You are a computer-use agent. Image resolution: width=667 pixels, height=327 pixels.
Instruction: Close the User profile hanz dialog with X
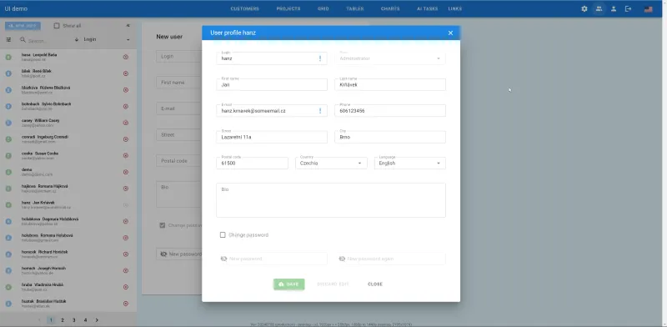coord(450,33)
